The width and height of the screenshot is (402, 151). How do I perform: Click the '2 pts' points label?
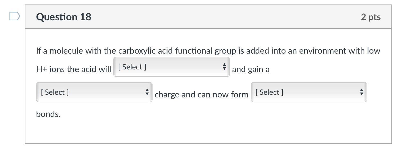[370, 17]
